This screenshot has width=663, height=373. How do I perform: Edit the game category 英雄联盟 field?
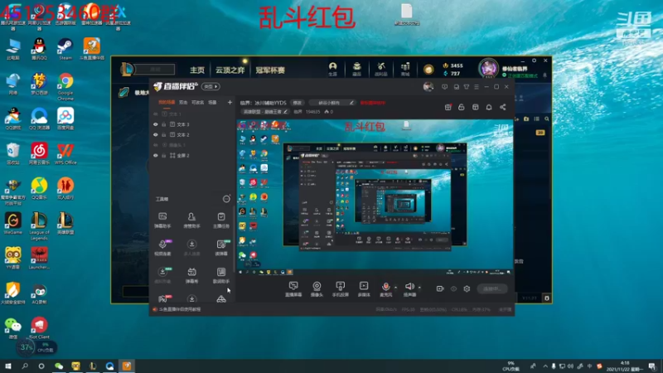(264, 112)
